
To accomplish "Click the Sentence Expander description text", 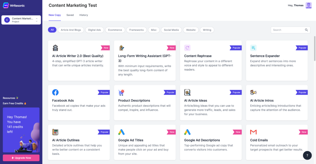I will coord(273,63).
